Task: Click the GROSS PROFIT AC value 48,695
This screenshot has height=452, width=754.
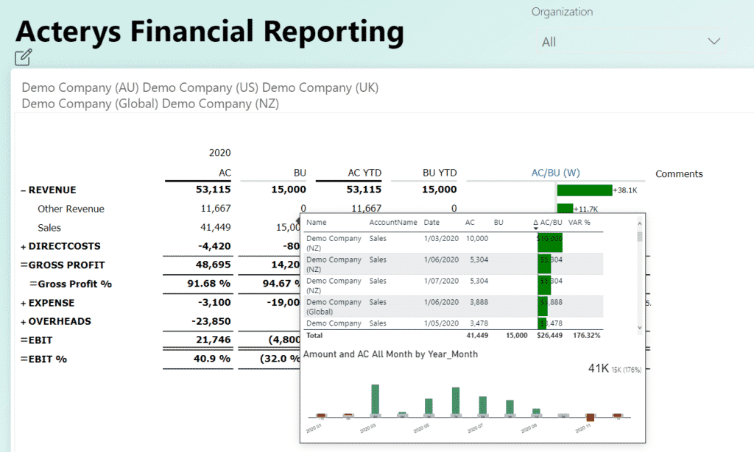Action: (213, 265)
